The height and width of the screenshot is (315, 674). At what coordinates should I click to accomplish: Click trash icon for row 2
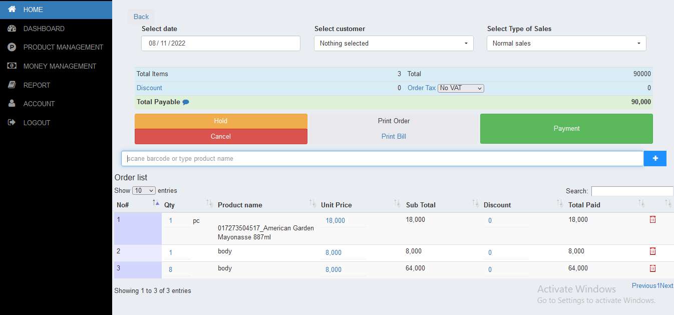[x=652, y=251]
